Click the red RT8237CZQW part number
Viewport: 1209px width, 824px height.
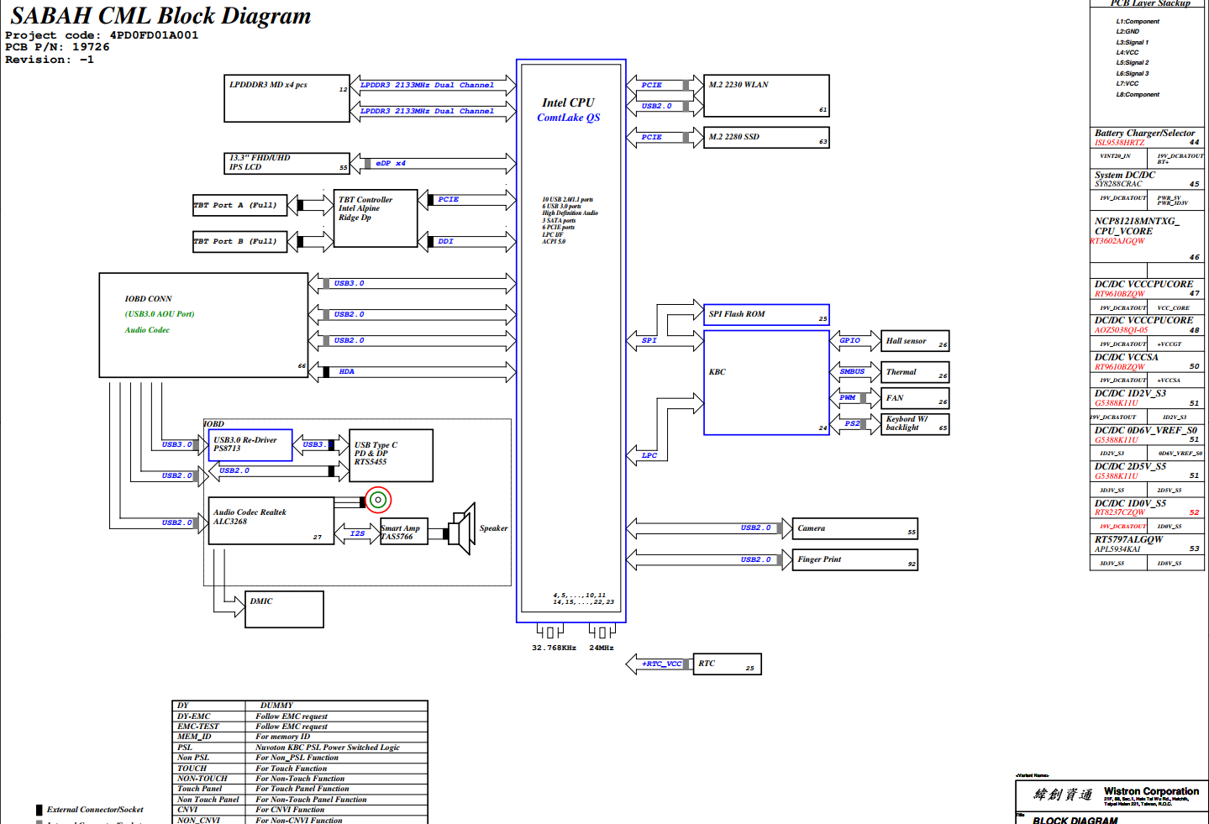[1119, 512]
